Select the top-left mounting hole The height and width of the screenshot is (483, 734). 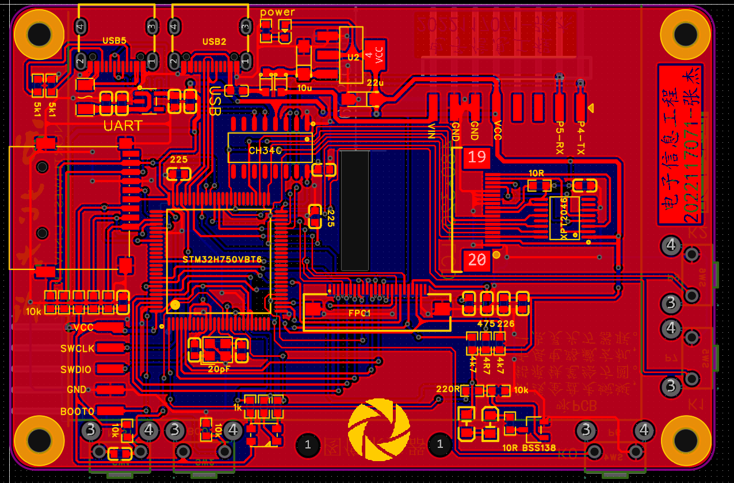[x=39, y=33]
